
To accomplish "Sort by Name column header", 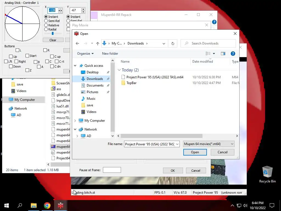I will click(125, 61).
